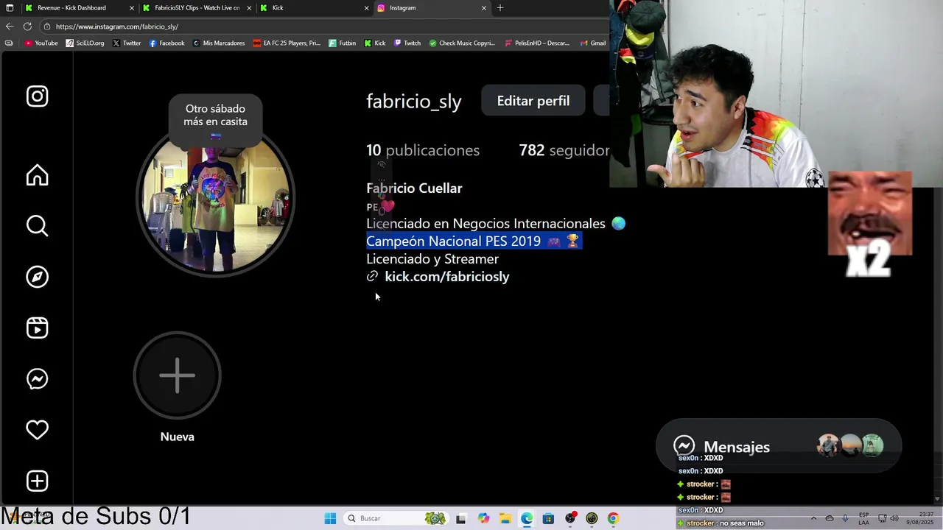This screenshot has width=943, height=530.
Task: Open the PelisEnHD bookmark
Action: coord(537,43)
